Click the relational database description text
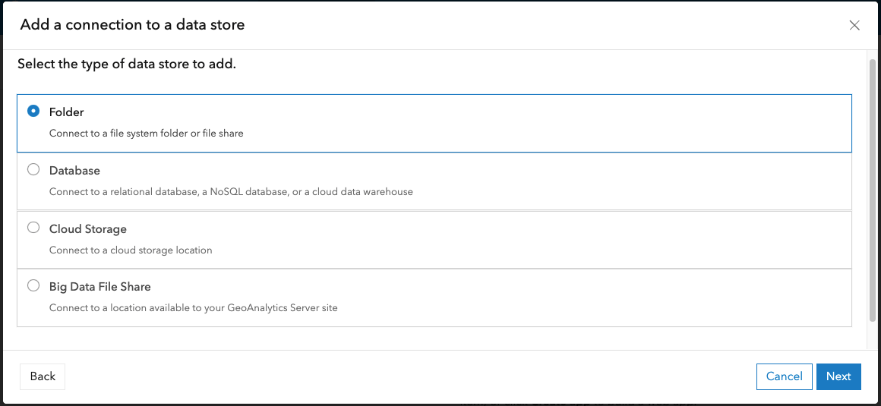 pyautogui.click(x=231, y=192)
